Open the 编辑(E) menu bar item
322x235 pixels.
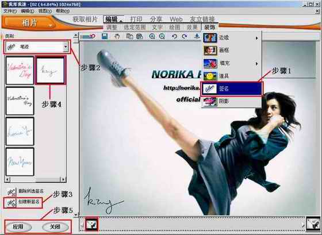pyautogui.click(x=28, y=11)
